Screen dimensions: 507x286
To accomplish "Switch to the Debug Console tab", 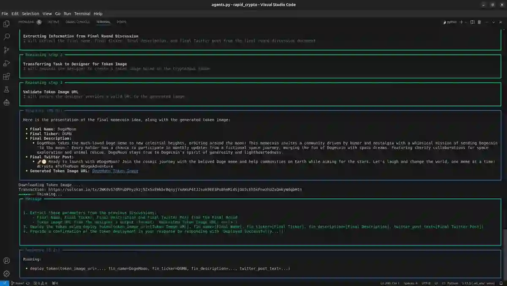I will 78,22.
